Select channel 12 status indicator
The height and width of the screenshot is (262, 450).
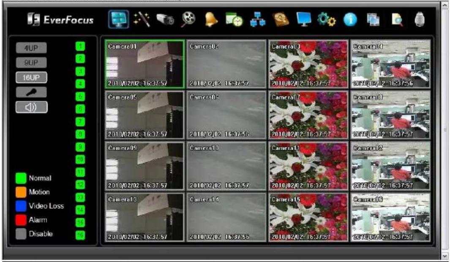click(x=80, y=185)
